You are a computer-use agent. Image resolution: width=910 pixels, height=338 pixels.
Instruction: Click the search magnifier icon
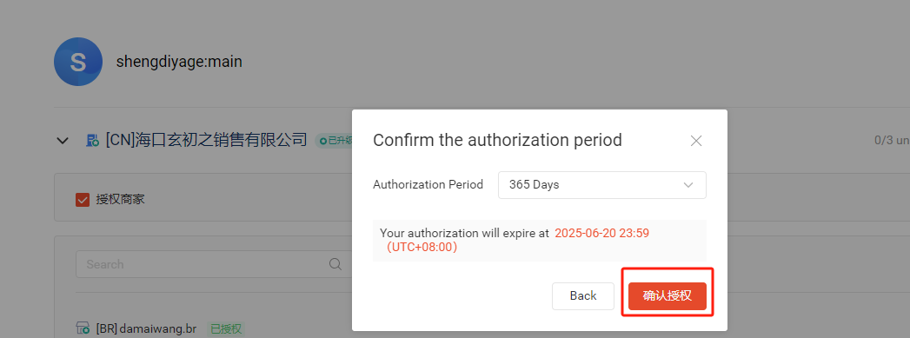(335, 264)
